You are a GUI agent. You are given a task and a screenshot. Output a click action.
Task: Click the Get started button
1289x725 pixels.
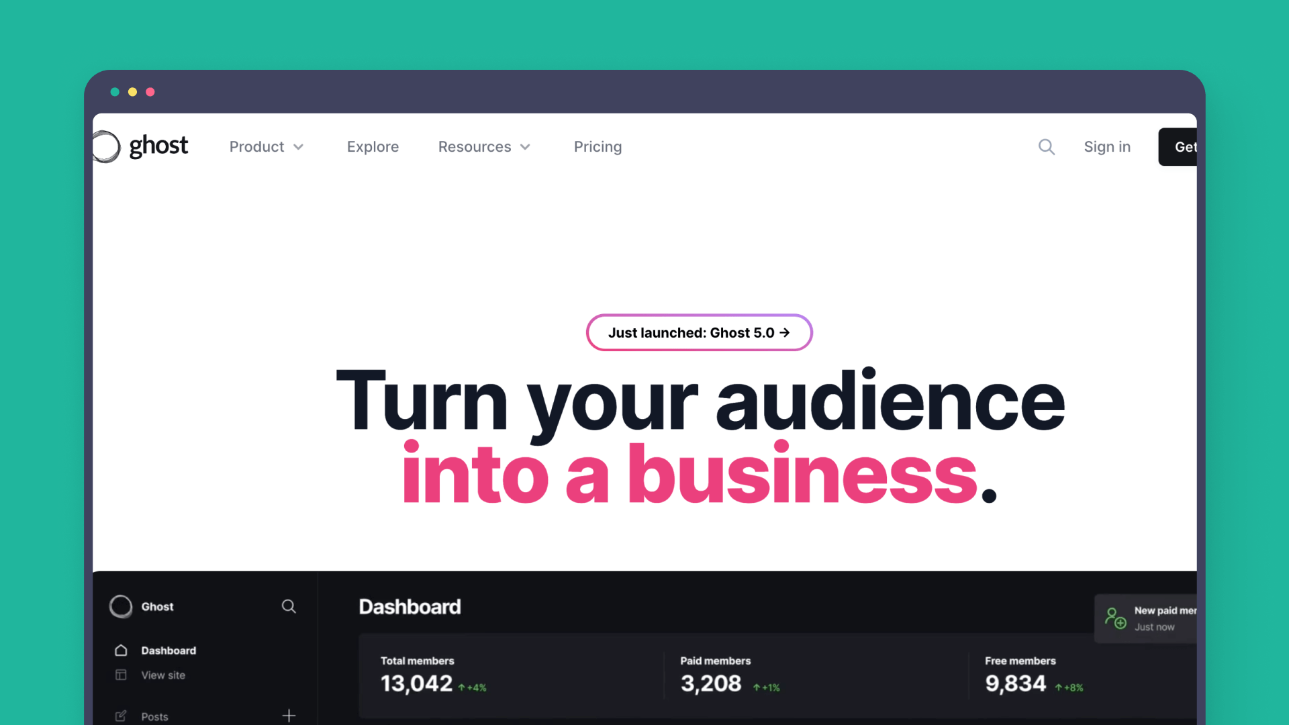[x=1186, y=147]
